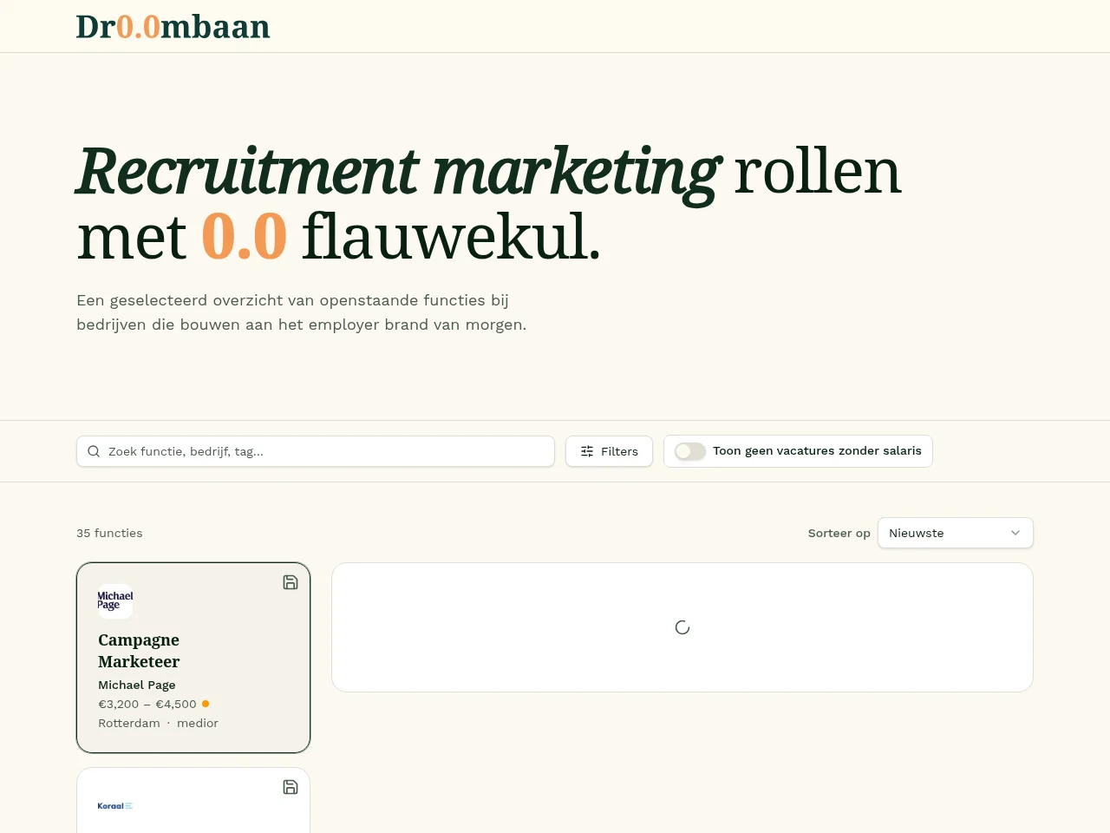This screenshot has width=1110, height=833.
Task: Toggle 'Toon geen vacatures zonder salaris' switch
Action: tap(690, 451)
